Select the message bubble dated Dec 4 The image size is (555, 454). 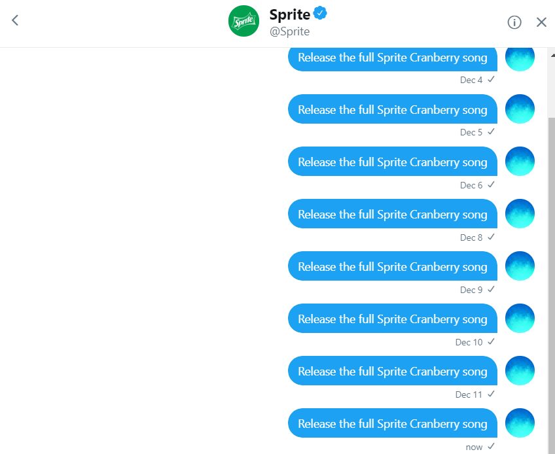pos(392,58)
